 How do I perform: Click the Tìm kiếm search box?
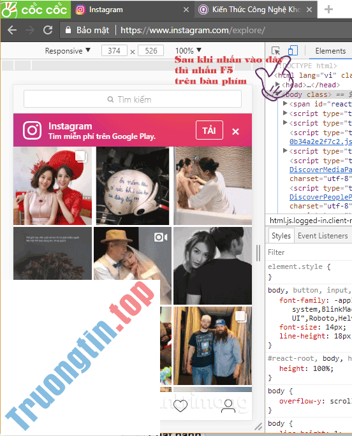tap(133, 99)
